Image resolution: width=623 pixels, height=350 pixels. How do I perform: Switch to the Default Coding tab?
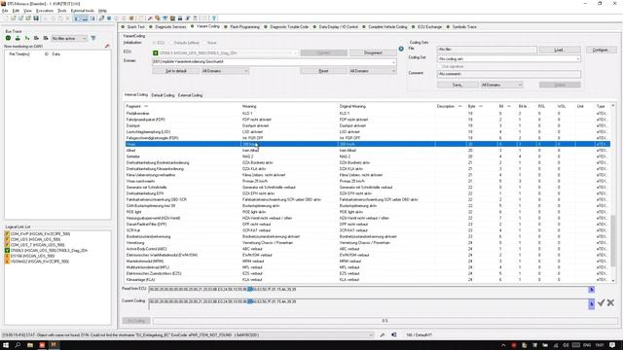tap(163, 95)
